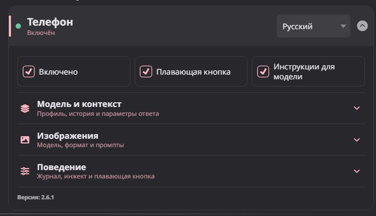Viewport: 376px width, 216px height.
Task: Open the Модель и контекст section title
Action: coord(79,104)
